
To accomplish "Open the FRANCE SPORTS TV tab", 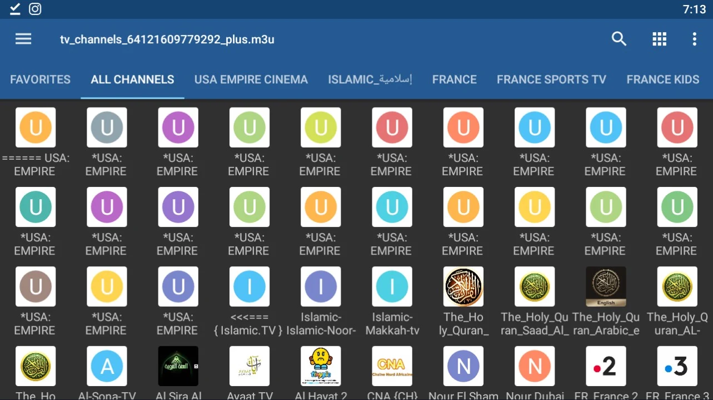I will pyautogui.click(x=551, y=79).
